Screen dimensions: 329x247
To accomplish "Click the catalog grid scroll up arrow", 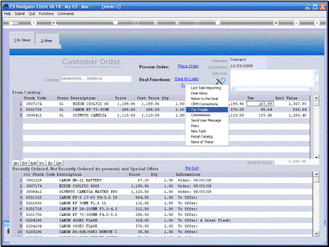I will [x=316, y=98].
